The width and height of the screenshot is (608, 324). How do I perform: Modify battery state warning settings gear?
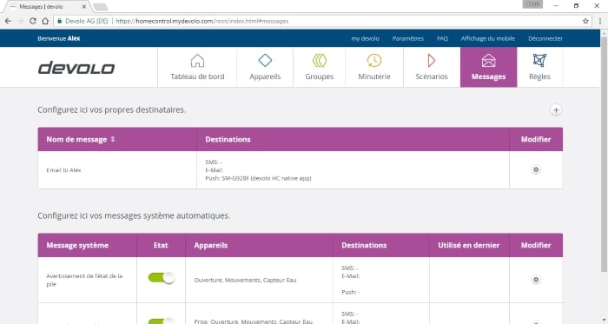[x=536, y=280]
